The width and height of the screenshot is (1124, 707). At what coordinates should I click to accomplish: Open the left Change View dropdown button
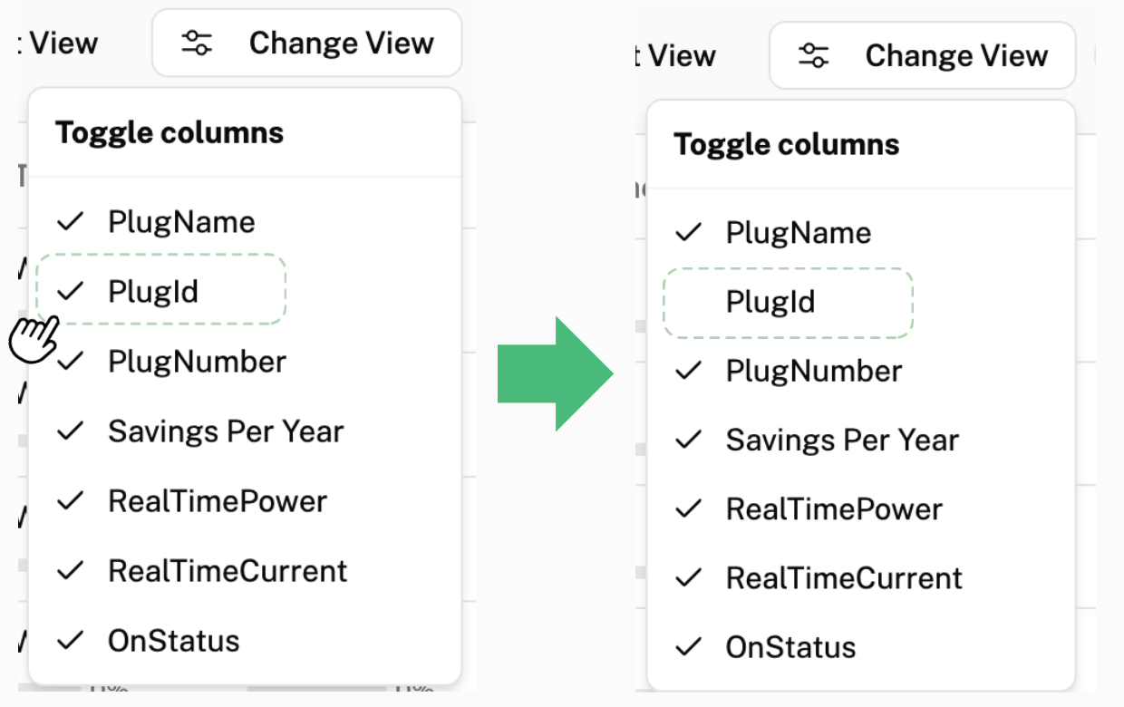tap(307, 43)
